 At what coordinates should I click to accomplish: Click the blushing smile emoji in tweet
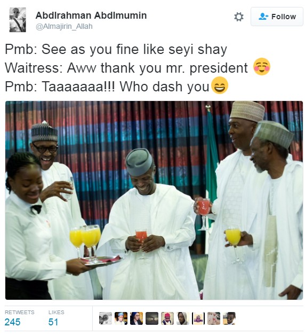pyautogui.click(x=262, y=66)
